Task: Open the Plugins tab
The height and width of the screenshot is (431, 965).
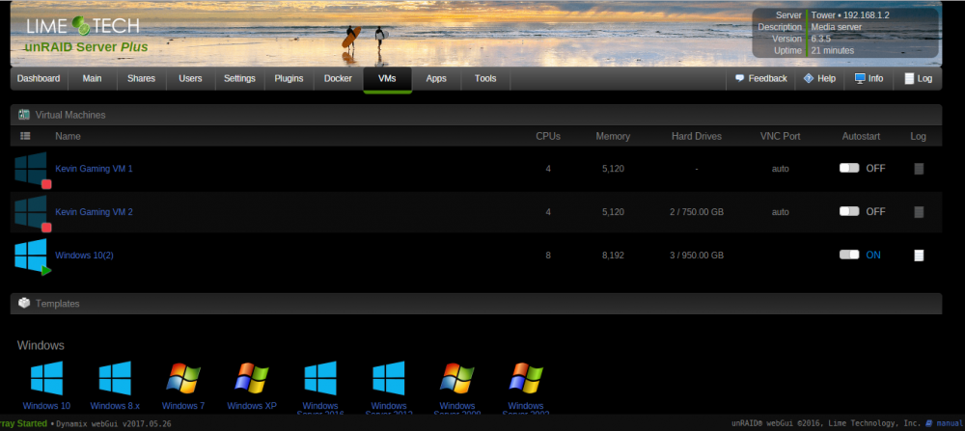Action: pyautogui.click(x=289, y=79)
